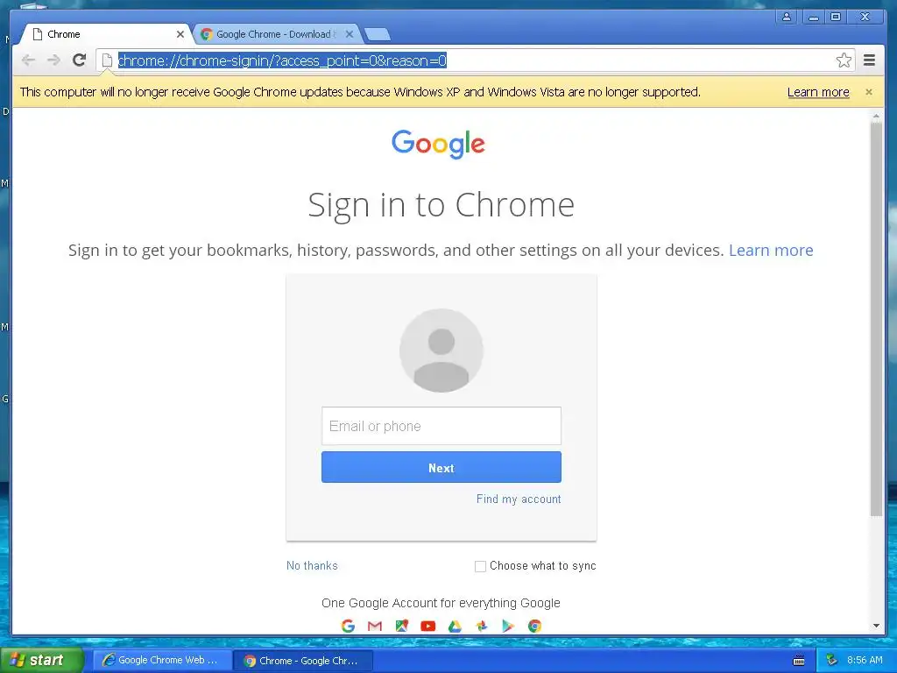Click the Chrome service icon at bottom
This screenshot has height=673, width=897.
pyautogui.click(x=535, y=626)
